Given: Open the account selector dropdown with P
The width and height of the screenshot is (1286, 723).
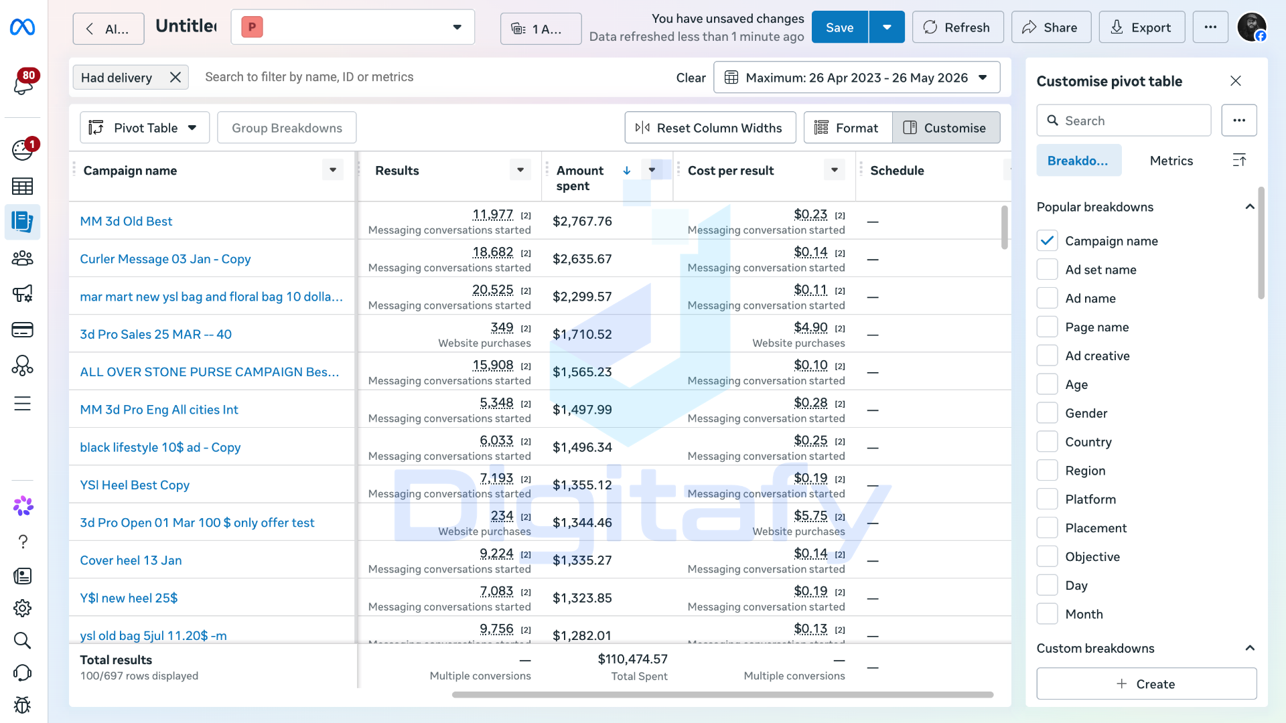Looking at the screenshot, I should coord(352,27).
